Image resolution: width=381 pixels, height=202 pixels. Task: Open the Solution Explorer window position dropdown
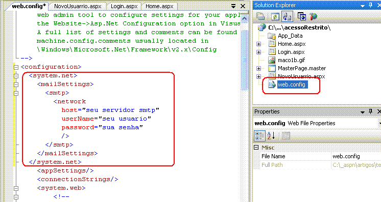(363, 6)
